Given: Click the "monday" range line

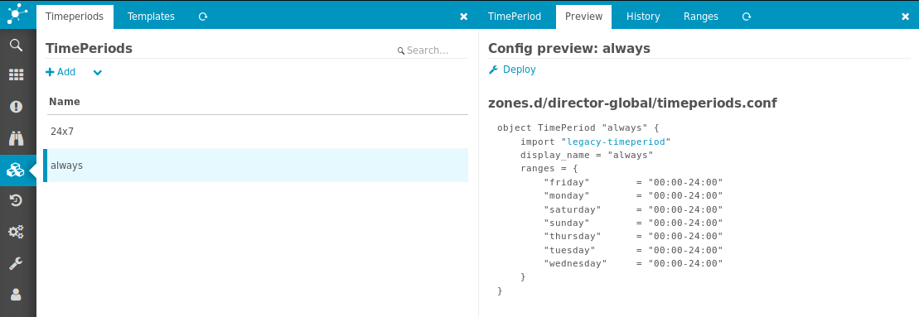Looking at the screenshot, I should 633,196.
